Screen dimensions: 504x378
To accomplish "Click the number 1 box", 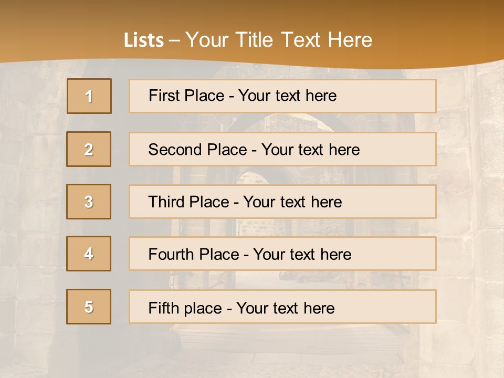I will click(x=89, y=96).
